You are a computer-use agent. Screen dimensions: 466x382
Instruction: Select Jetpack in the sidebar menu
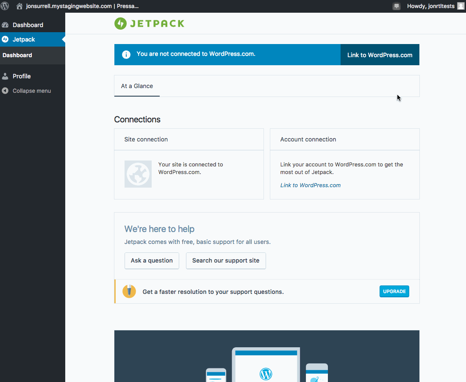tap(32, 39)
